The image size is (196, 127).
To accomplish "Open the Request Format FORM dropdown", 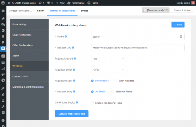I will pos(109,70).
